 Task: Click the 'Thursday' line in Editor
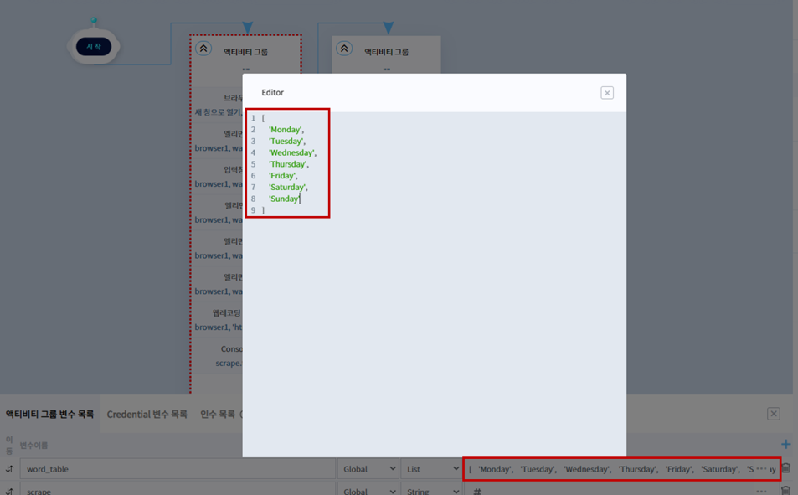(x=289, y=164)
